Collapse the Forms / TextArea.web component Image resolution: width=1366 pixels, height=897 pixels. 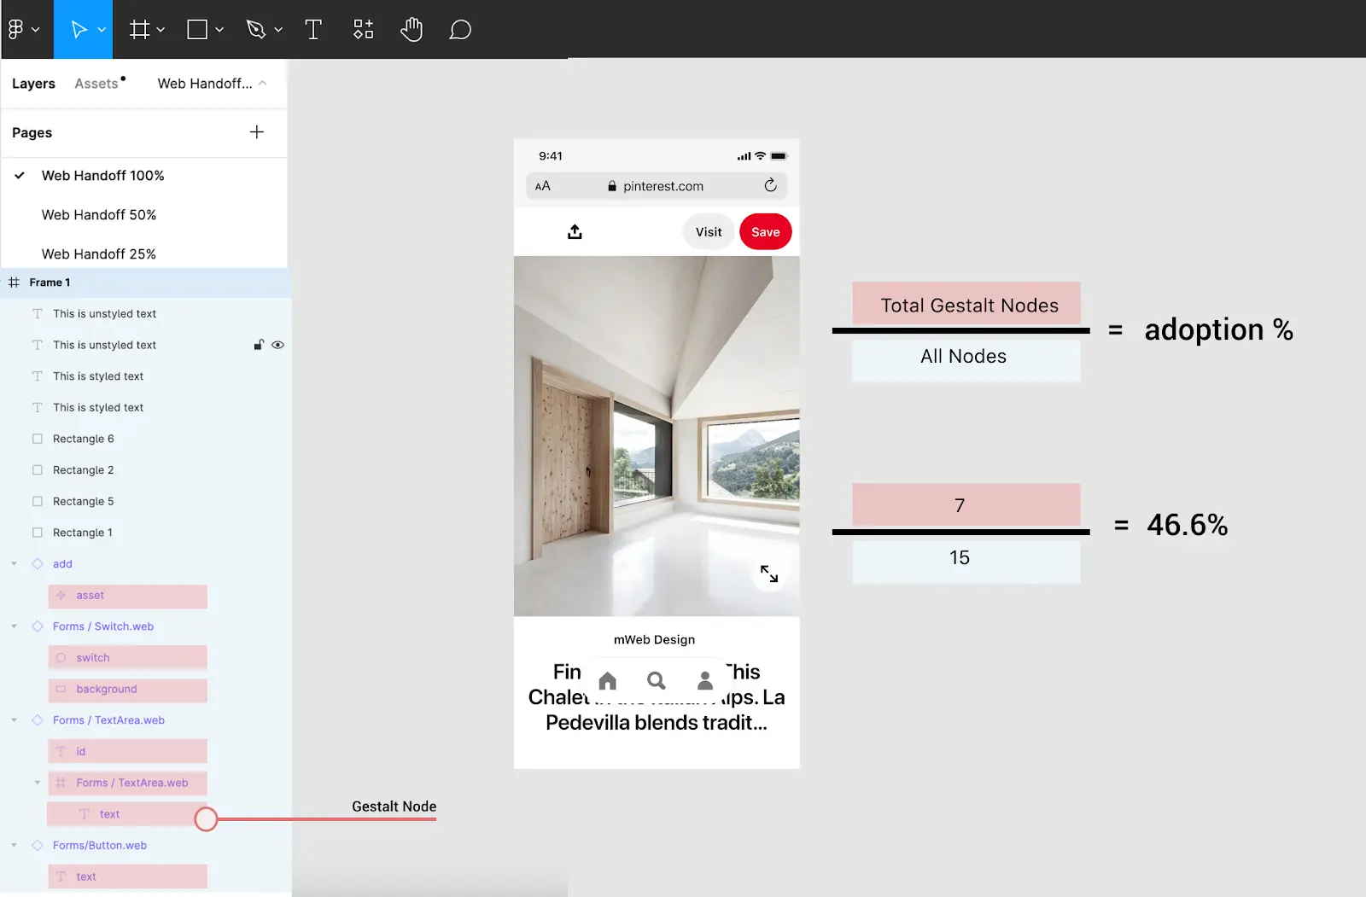pyautogui.click(x=14, y=720)
